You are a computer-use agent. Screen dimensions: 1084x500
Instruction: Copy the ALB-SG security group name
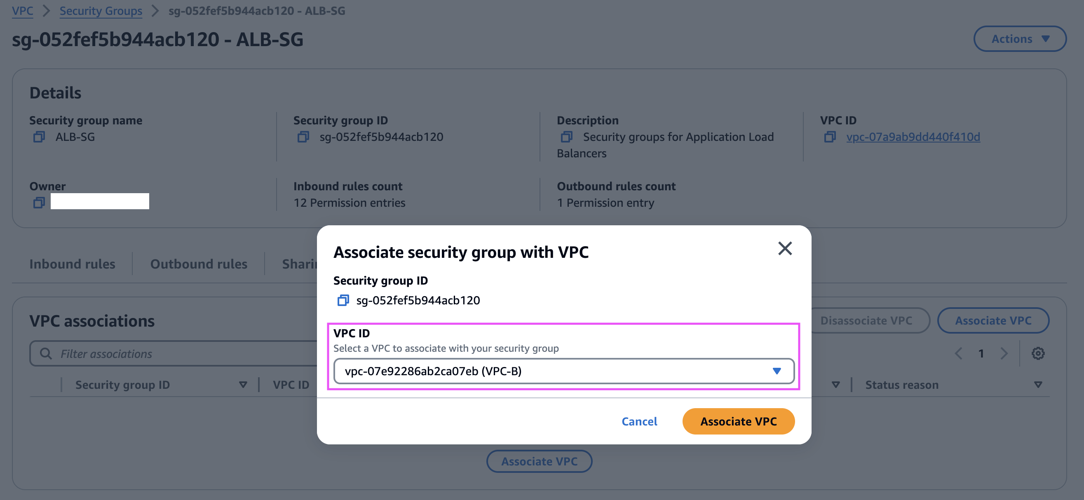(x=39, y=137)
